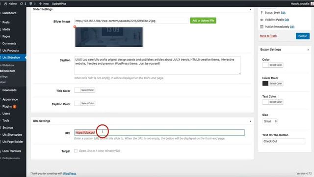Open UpdraftPlus in the admin bar
This screenshot has width=314, height=177.
(x=59, y=3)
